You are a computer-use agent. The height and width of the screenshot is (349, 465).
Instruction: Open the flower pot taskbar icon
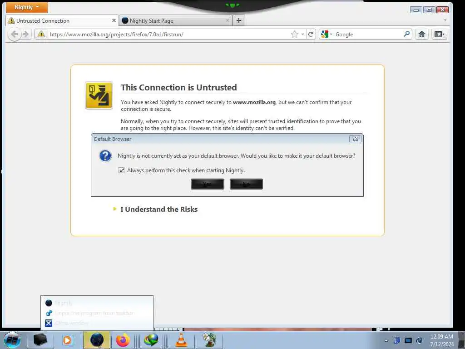209,340
